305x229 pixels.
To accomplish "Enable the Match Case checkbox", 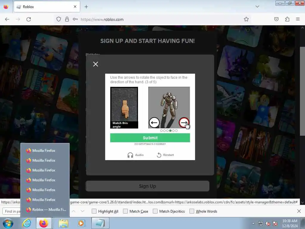I will point(125,211).
